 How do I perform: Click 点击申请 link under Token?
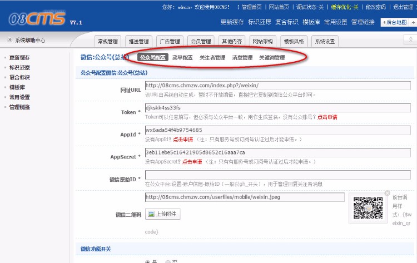[x=327, y=117]
